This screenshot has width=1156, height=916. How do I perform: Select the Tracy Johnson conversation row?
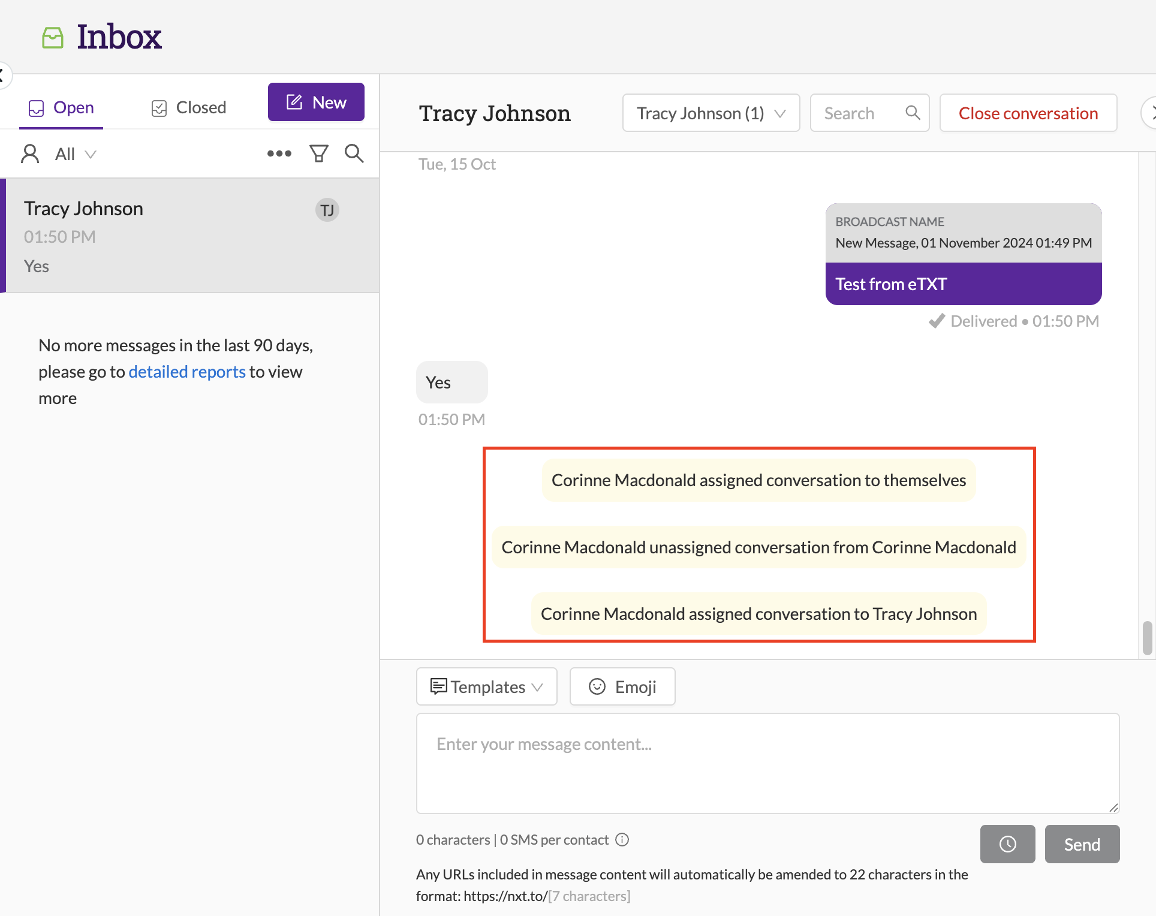189,236
